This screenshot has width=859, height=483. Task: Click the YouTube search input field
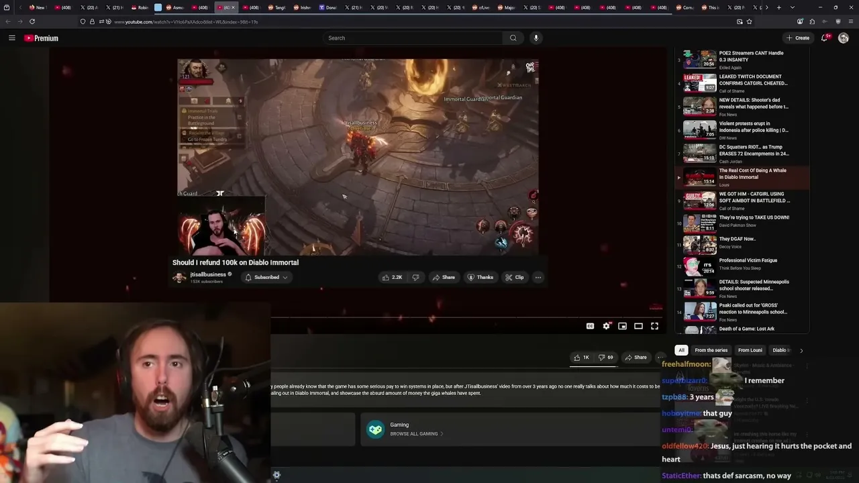tap(413, 38)
